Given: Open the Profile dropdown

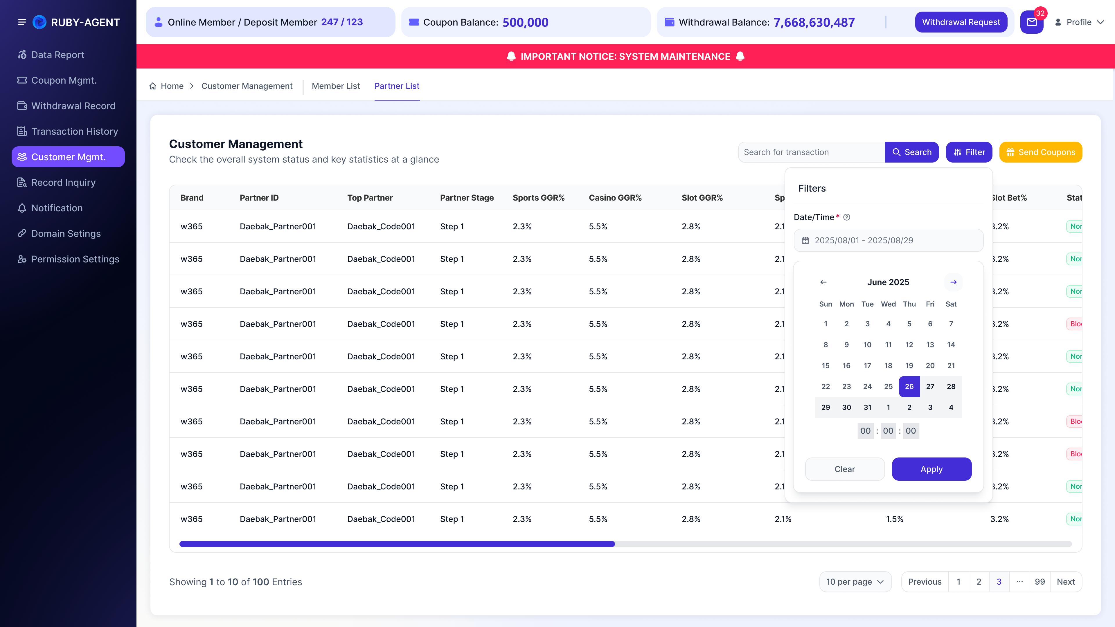Looking at the screenshot, I should click(x=1080, y=22).
